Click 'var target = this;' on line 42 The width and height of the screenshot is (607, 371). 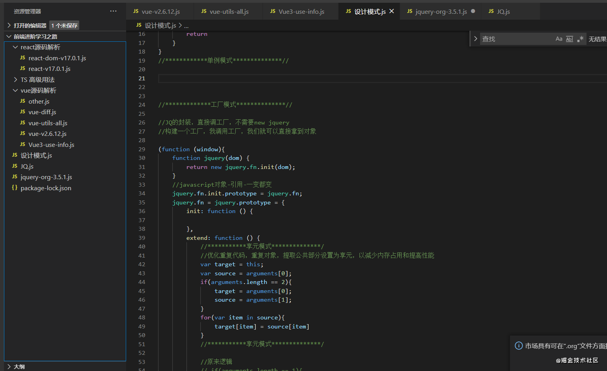tap(232, 264)
